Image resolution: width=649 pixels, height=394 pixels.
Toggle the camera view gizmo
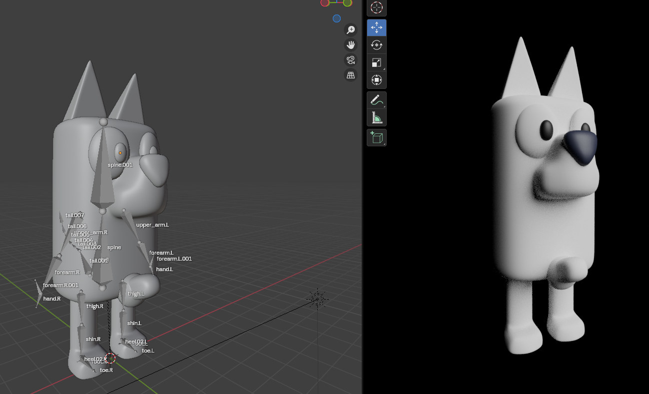point(351,60)
